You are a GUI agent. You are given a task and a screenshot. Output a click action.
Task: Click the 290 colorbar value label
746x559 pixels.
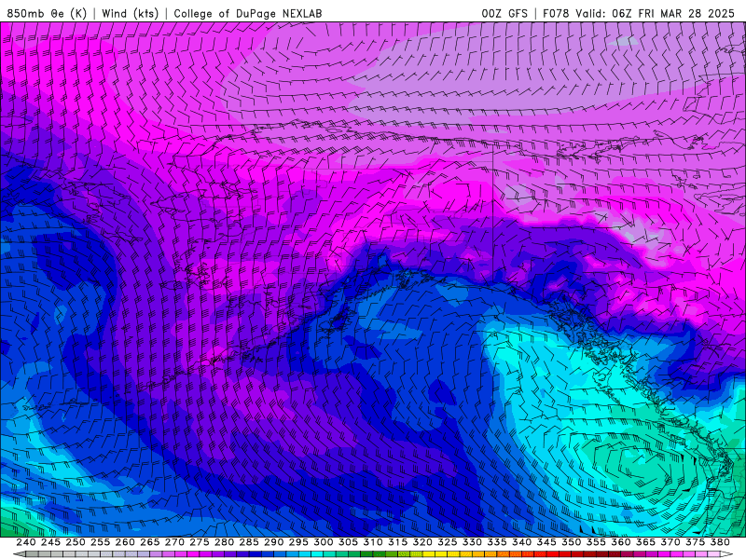tap(273, 542)
